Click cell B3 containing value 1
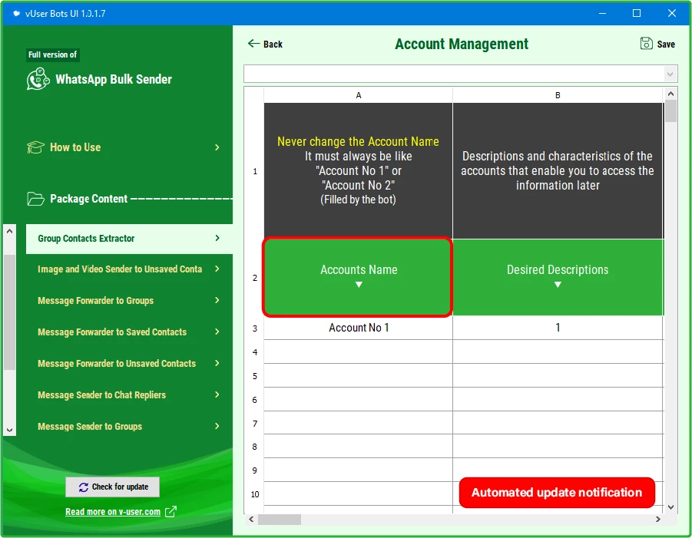 pyautogui.click(x=558, y=328)
